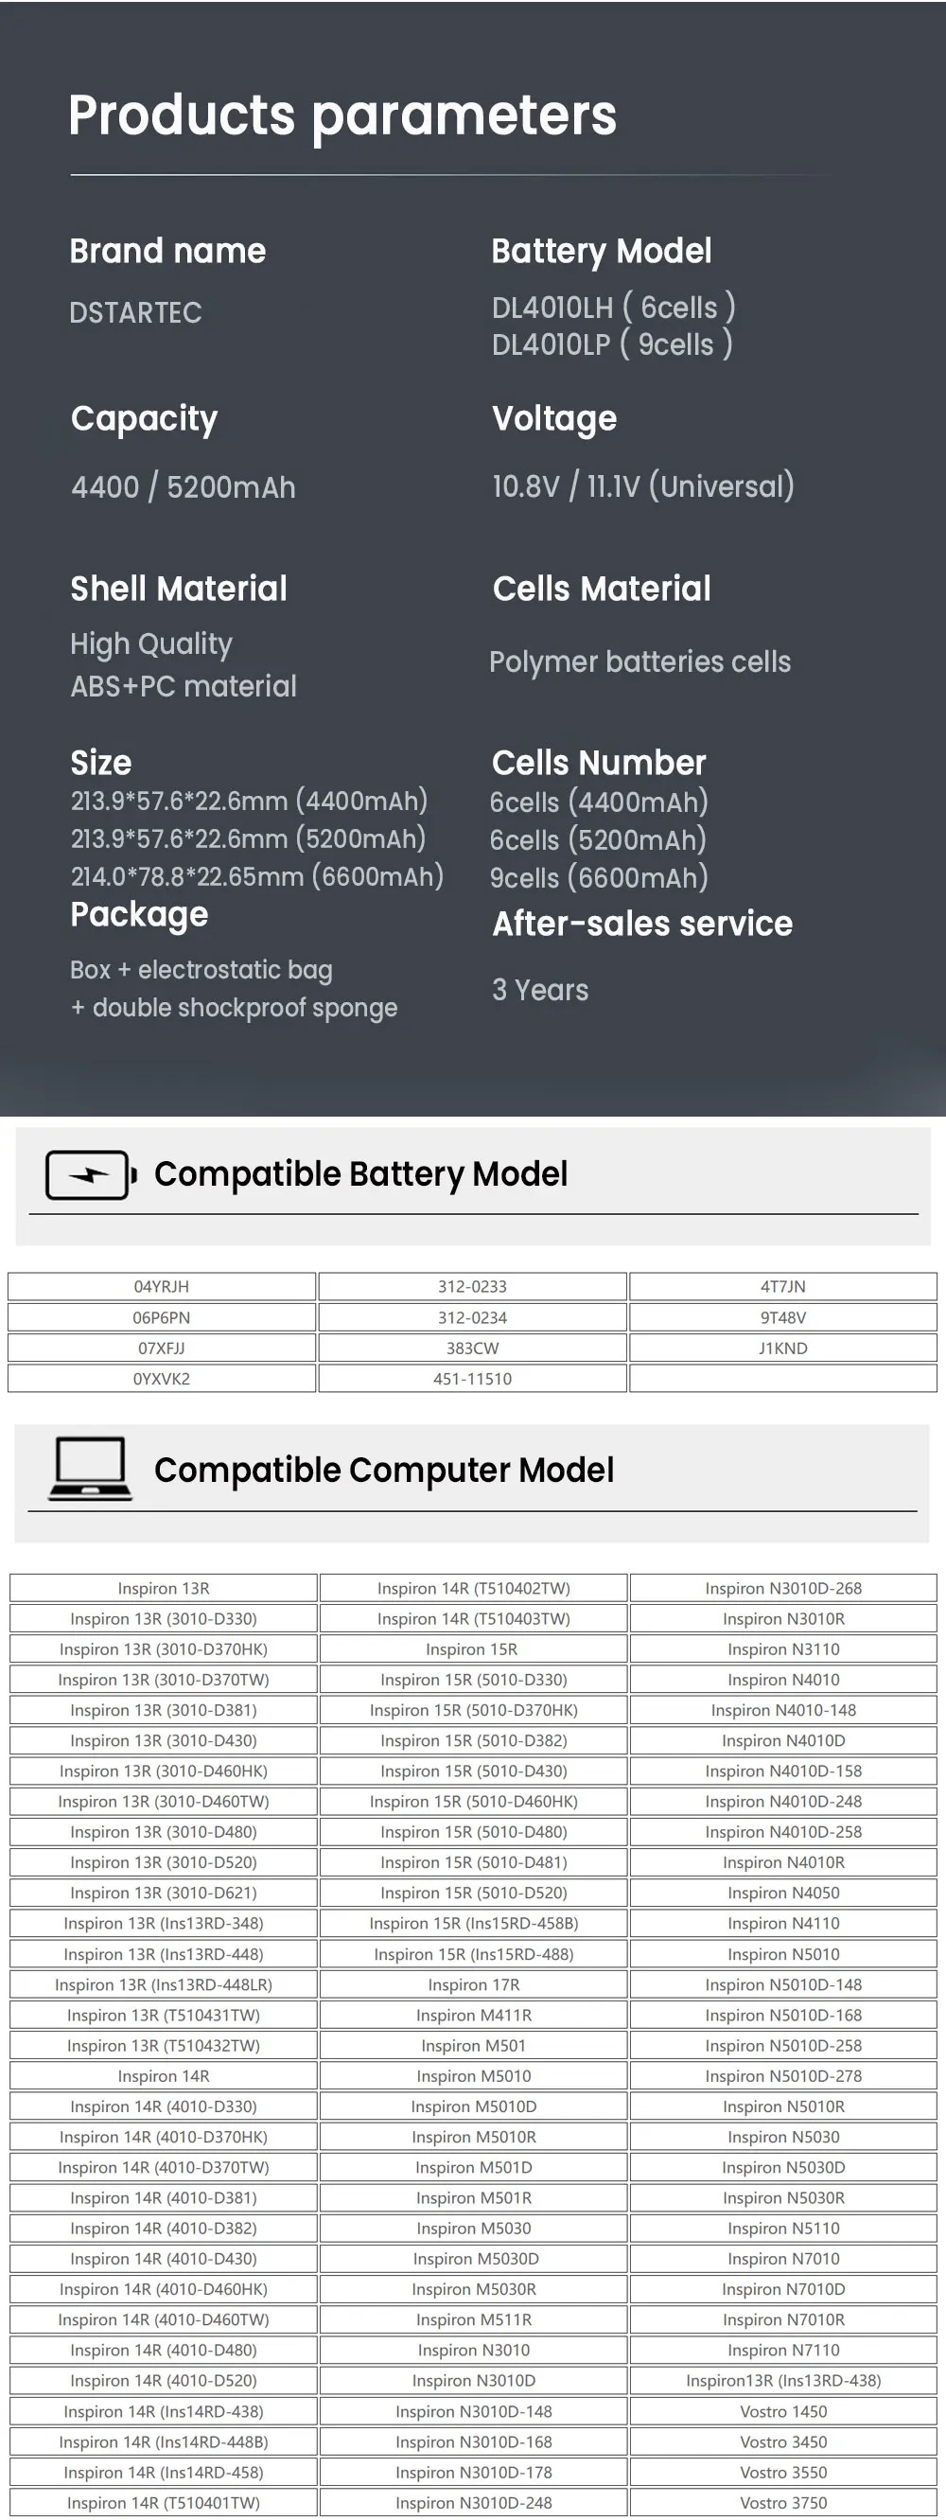The width and height of the screenshot is (946, 2520).
Task: Select the Inspiron N7110 cell
Action: [x=783, y=2350]
